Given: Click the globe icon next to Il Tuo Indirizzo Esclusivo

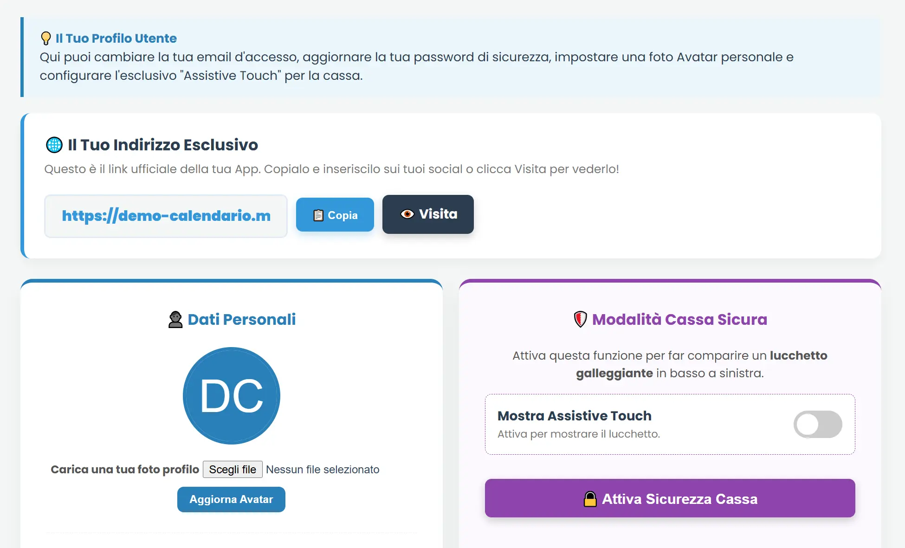Looking at the screenshot, I should click(x=54, y=145).
